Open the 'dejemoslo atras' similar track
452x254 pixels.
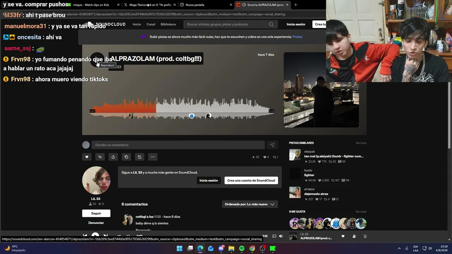click(x=316, y=194)
